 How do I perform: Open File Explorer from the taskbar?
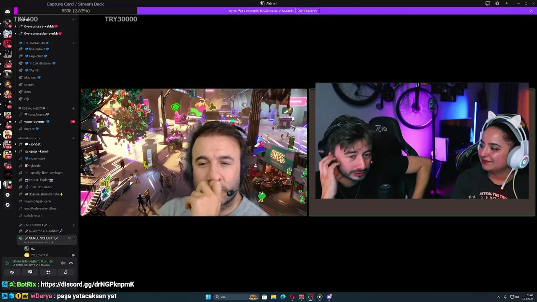pos(274,297)
